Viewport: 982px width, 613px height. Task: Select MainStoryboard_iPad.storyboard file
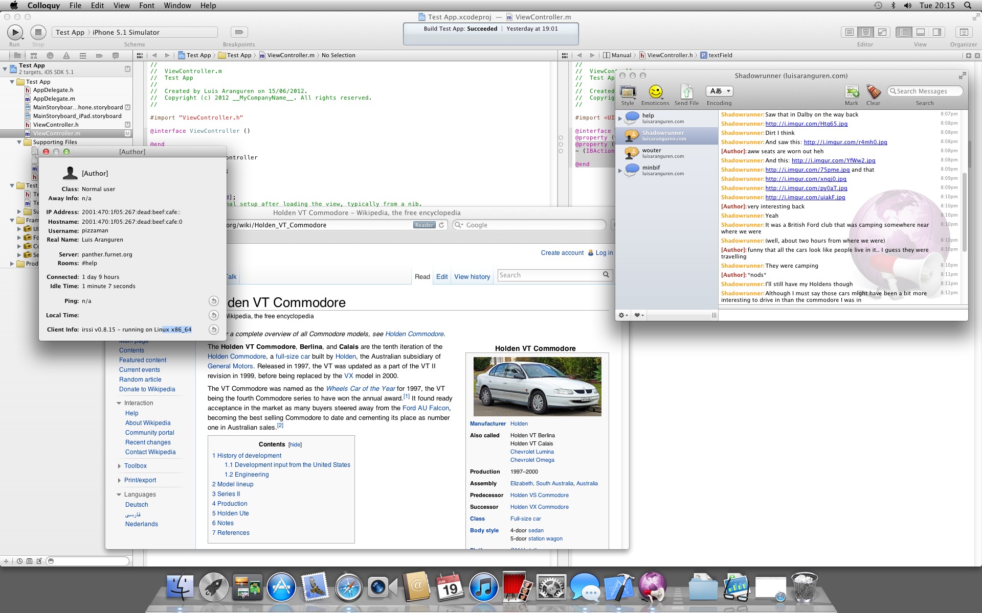[x=77, y=116]
